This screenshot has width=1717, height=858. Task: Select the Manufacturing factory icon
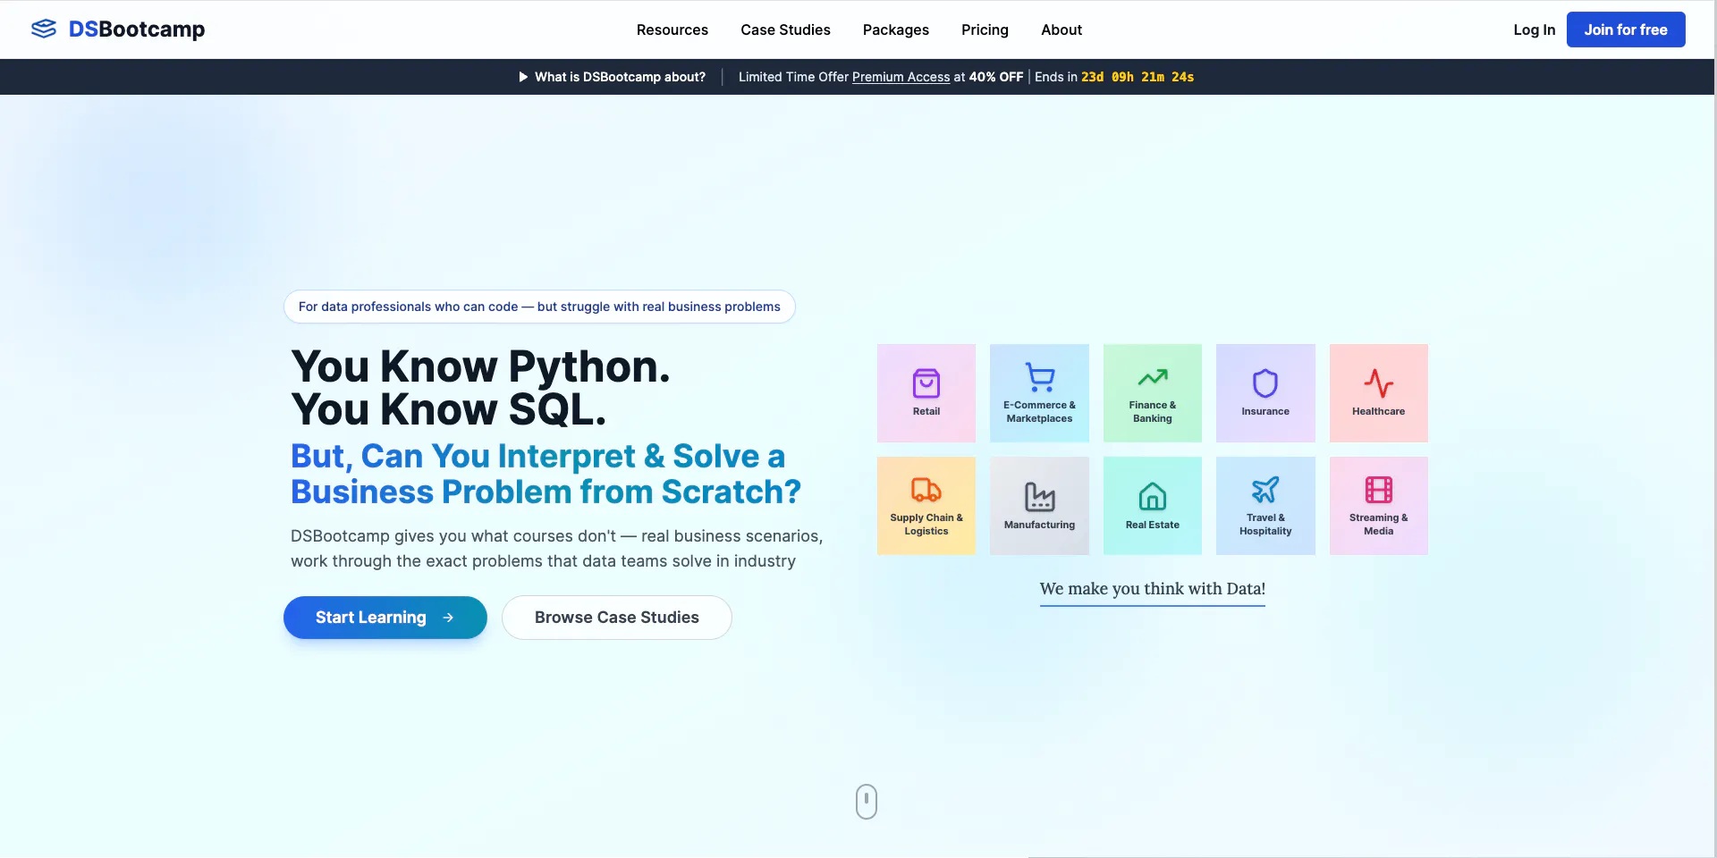point(1040,496)
